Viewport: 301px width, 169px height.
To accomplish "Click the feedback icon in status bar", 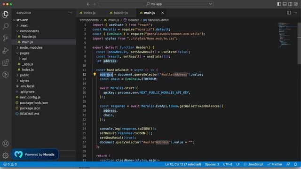I will click(288, 164).
